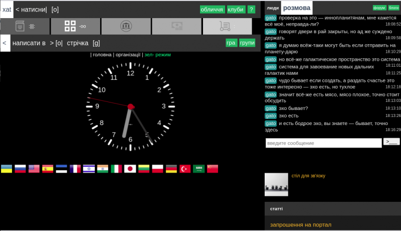Click the 'введите сообщение' message field
The width and height of the screenshot is (401, 231).
tap(323, 143)
